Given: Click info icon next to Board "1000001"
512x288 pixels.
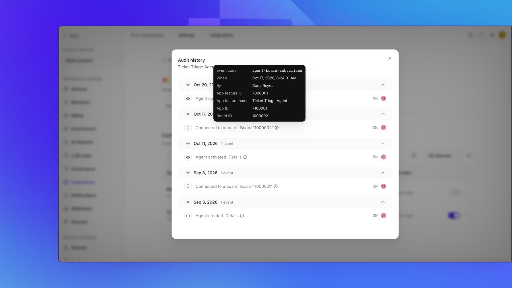Looking at the screenshot, I should [x=276, y=186].
